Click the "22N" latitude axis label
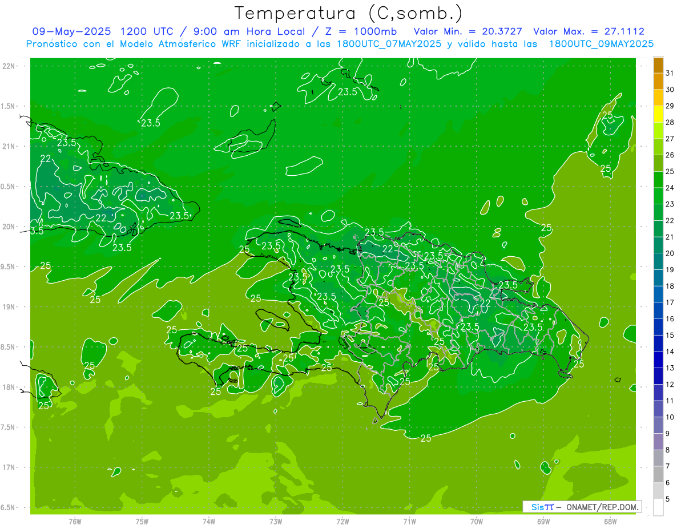 tap(8, 66)
